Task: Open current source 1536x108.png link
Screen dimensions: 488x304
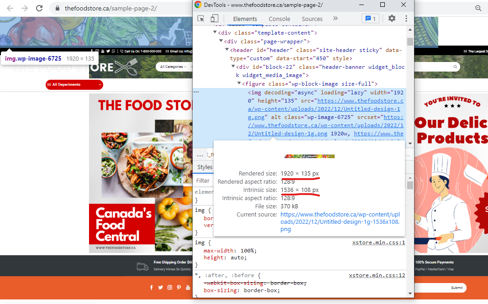Action: point(340,222)
